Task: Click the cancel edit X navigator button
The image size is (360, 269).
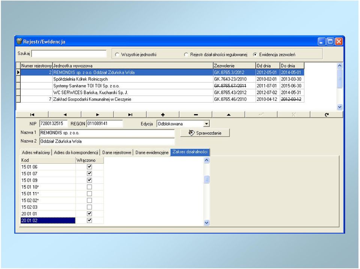Action: tap(294, 115)
